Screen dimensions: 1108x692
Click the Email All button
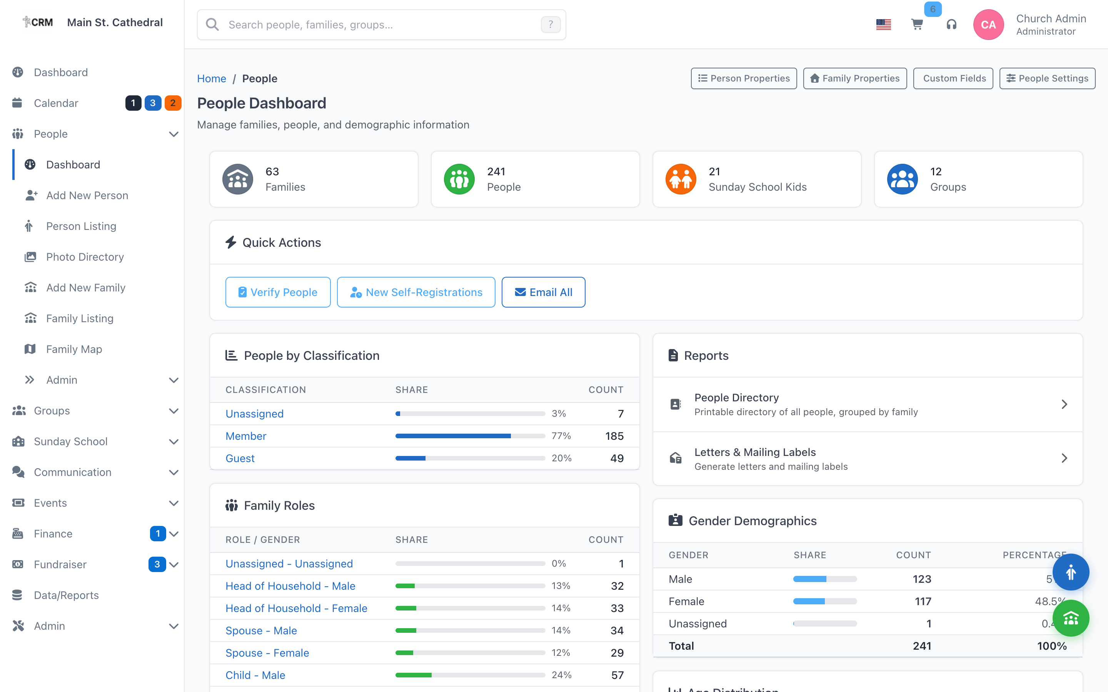tap(543, 292)
